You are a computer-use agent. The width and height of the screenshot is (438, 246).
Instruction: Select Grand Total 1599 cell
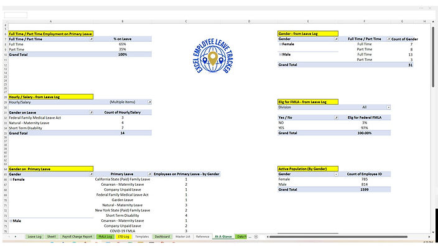(364, 189)
